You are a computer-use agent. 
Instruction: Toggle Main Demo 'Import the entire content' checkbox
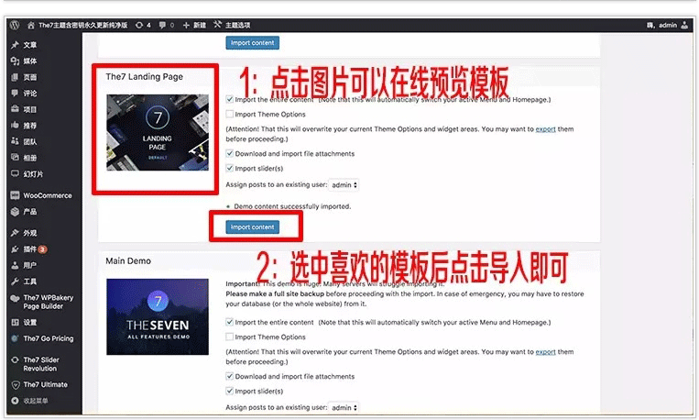(230, 322)
